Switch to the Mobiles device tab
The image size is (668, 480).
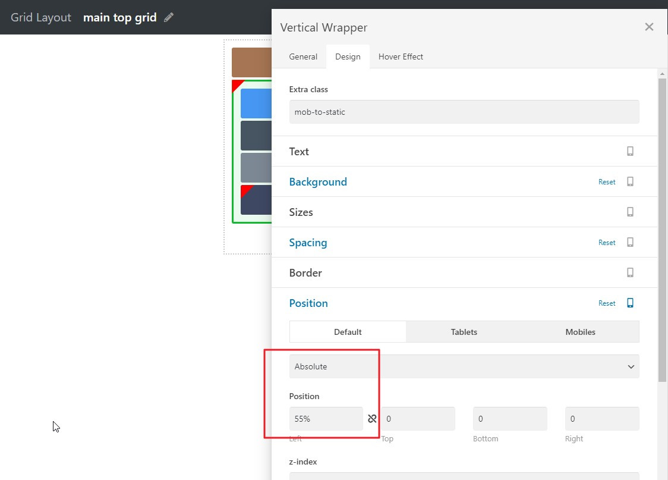(x=580, y=332)
